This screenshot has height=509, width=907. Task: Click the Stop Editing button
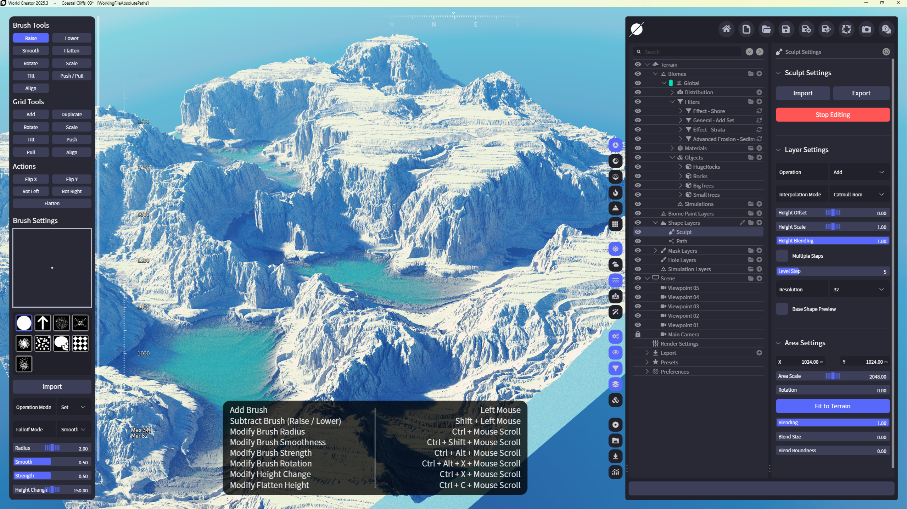coord(832,114)
